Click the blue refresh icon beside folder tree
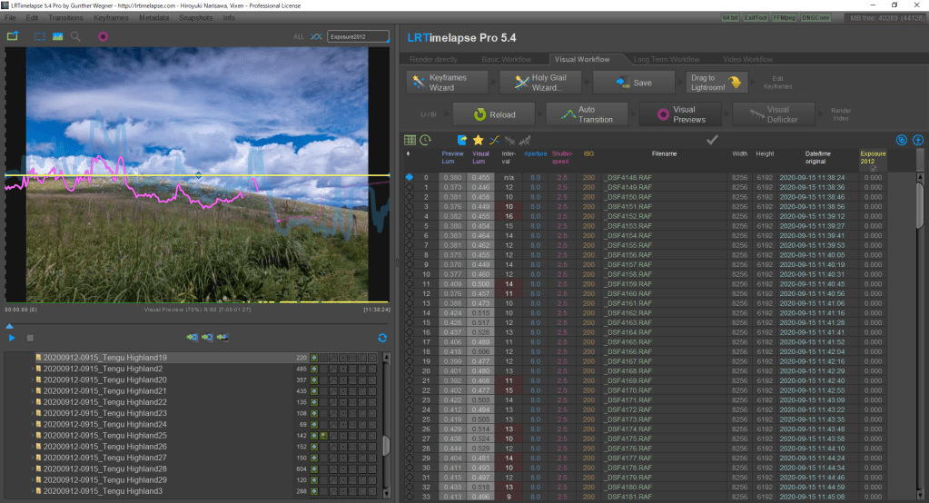This screenshot has width=929, height=503. tap(382, 338)
